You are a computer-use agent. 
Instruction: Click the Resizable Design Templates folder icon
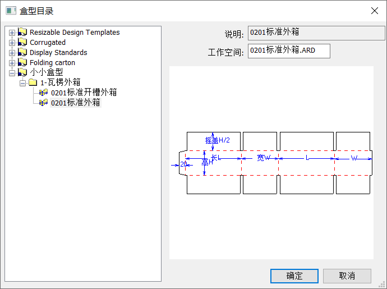pyautogui.click(x=22, y=33)
